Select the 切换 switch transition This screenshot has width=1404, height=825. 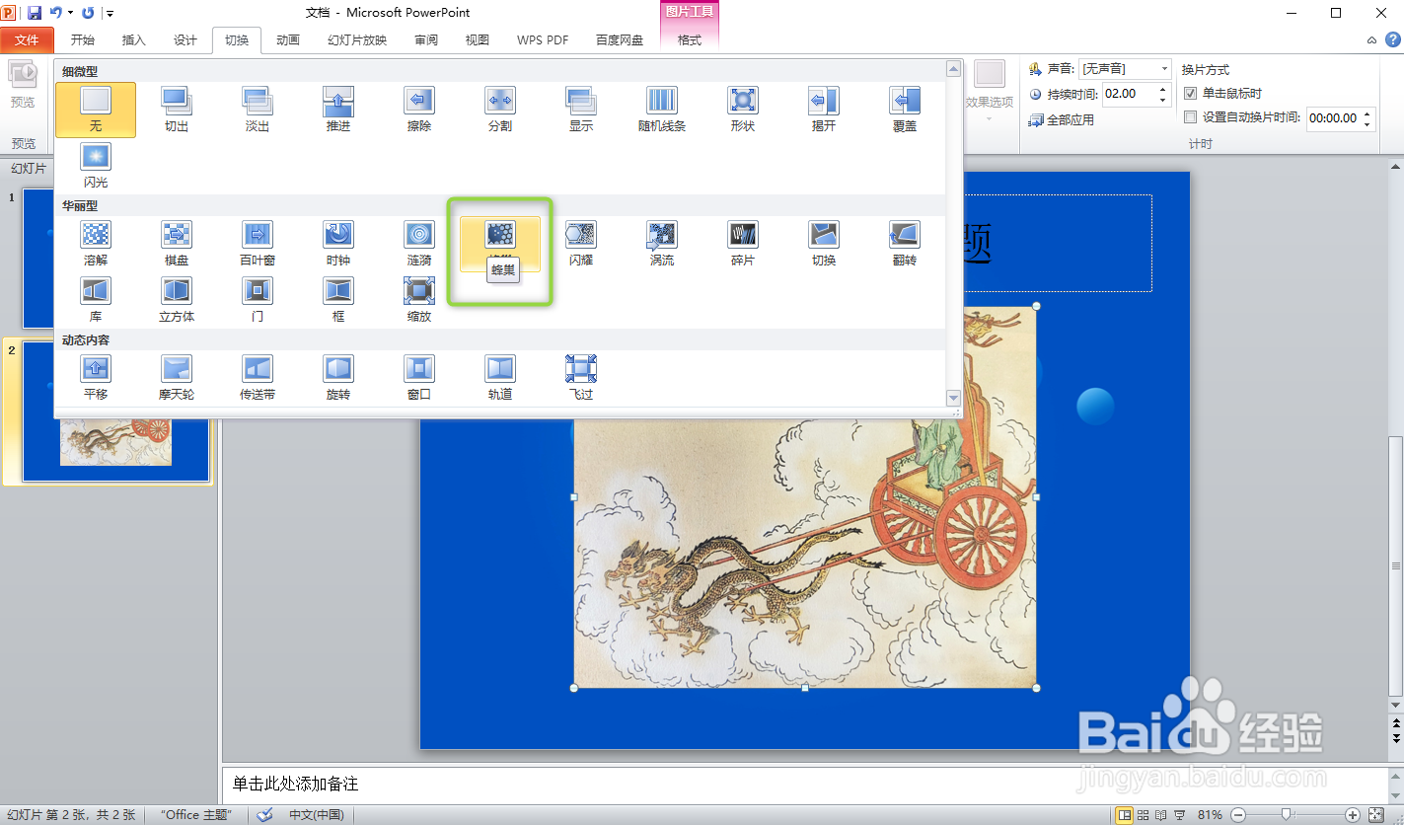tap(824, 244)
